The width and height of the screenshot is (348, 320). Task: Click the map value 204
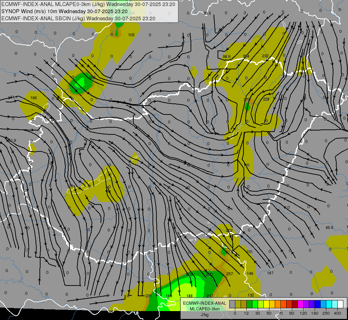click(x=246, y=56)
